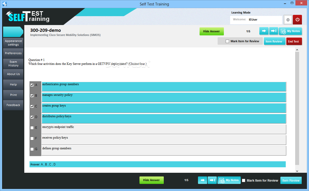309x191 pixels.
Task: Click the top Item Review button
Action: click(274, 41)
